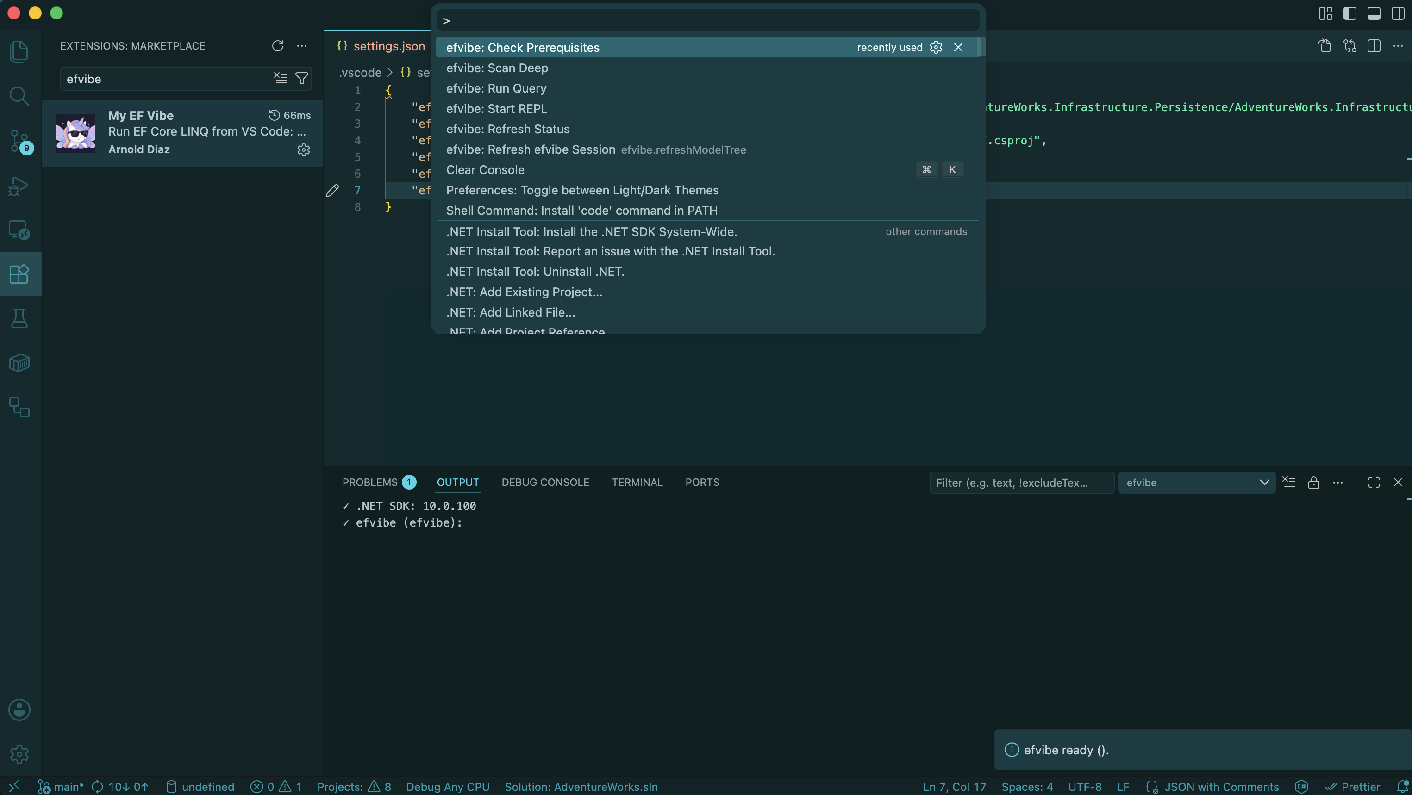Open errors and warnings status item
This screenshot has height=795, width=1412.
[276, 786]
